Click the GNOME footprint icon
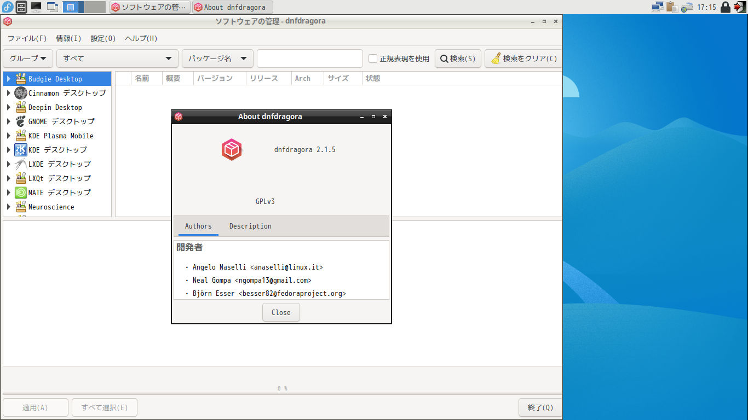This screenshot has height=420, width=748. pyautogui.click(x=21, y=121)
